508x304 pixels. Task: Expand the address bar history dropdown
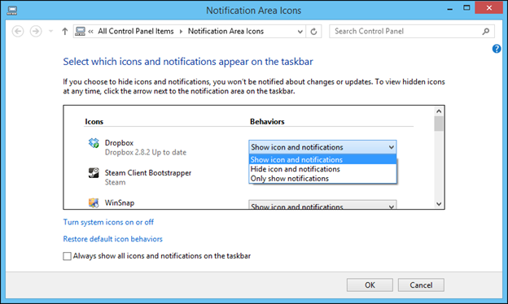[x=300, y=32]
